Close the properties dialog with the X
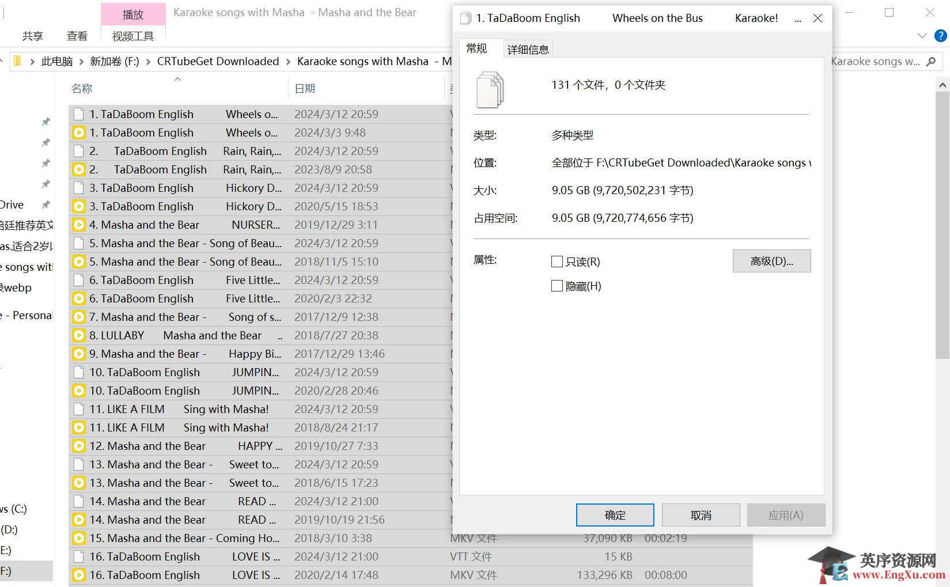Viewport: 950px width, 587px height. (x=817, y=18)
